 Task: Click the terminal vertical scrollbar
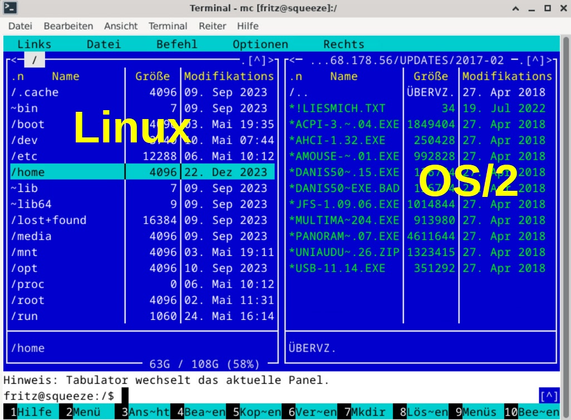click(565, 228)
